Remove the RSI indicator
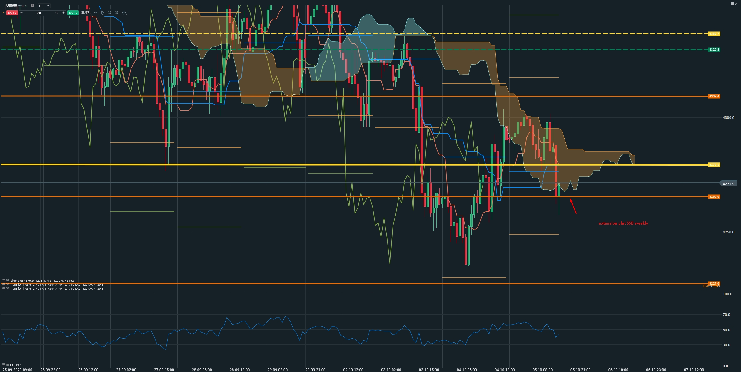This screenshot has width=741, height=372. (x=7, y=365)
